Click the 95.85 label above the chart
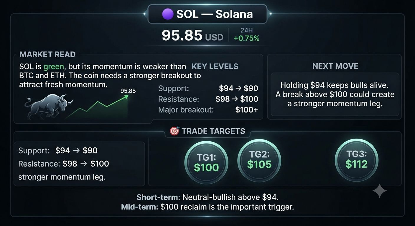 (x=128, y=91)
